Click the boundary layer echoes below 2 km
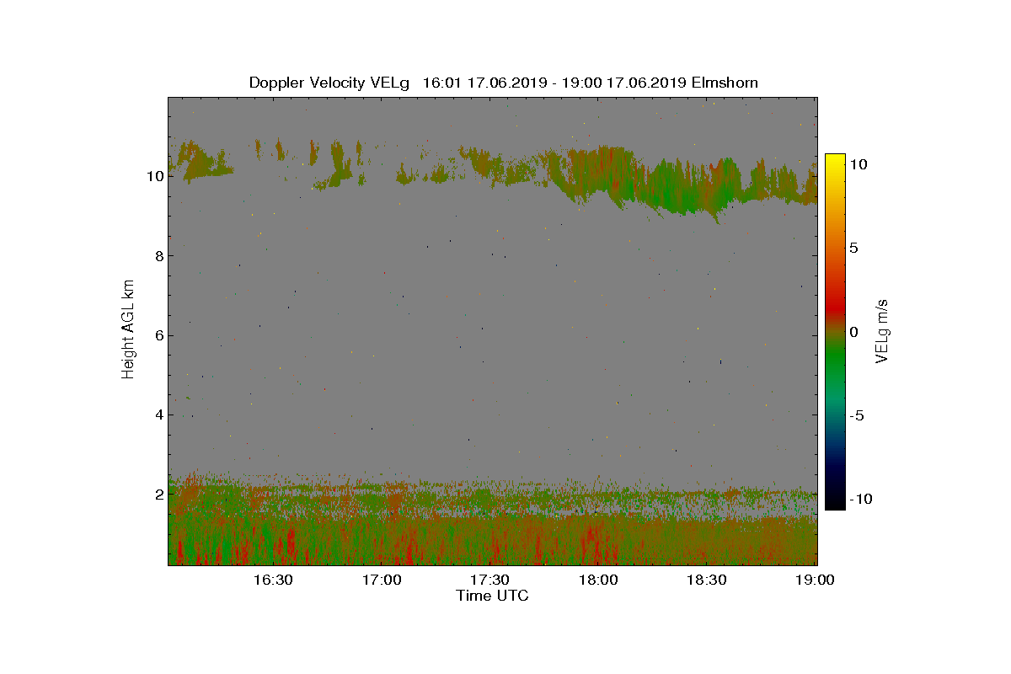The height and width of the screenshot is (674, 1011). pos(493,531)
